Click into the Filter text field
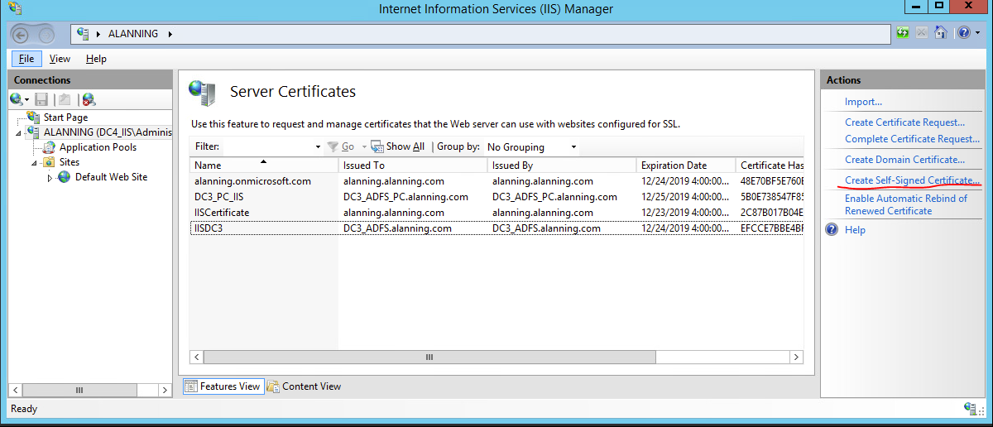The height and width of the screenshot is (427, 993). 269,147
